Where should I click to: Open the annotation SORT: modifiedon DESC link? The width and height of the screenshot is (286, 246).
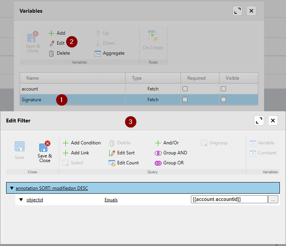(x=52, y=188)
